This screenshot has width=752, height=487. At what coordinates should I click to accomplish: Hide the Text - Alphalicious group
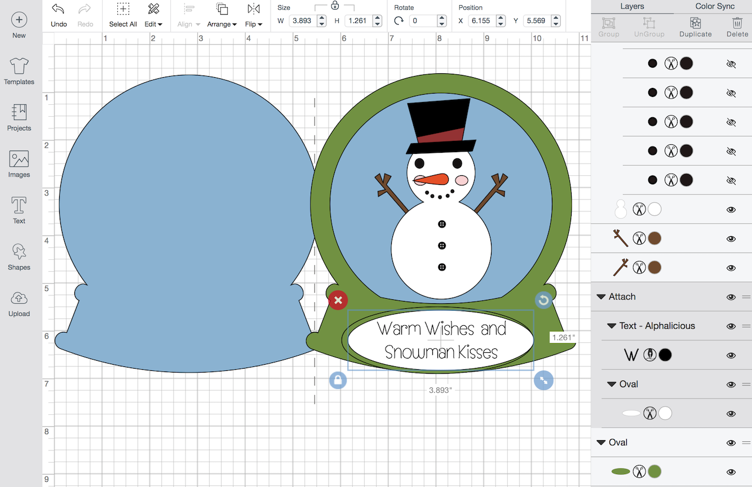[x=731, y=326]
